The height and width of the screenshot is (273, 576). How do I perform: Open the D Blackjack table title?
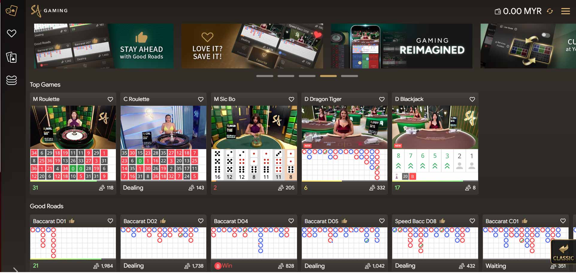click(409, 99)
